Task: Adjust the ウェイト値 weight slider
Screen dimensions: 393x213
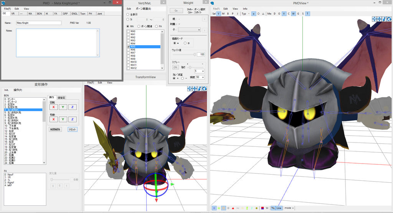Action: pos(184,54)
